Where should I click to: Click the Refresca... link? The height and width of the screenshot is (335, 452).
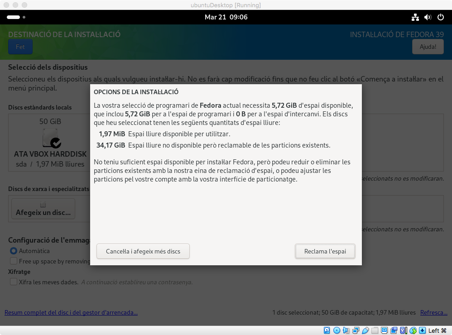click(434, 312)
